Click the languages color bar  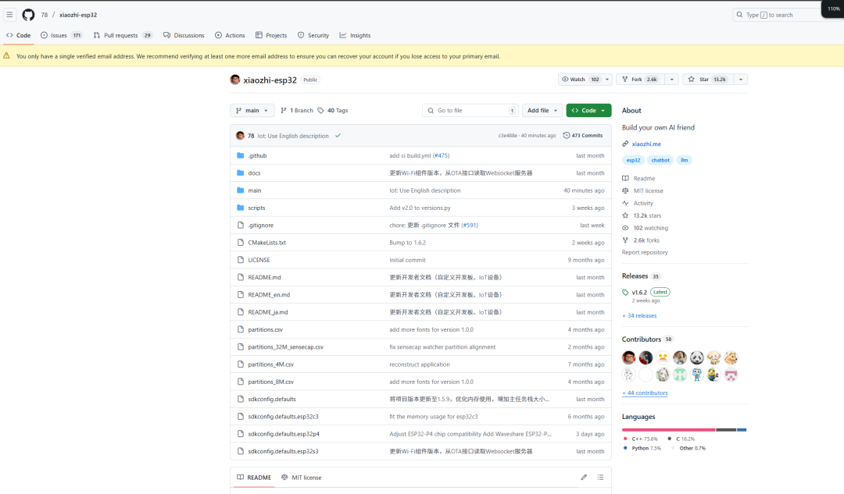pyautogui.click(x=684, y=429)
